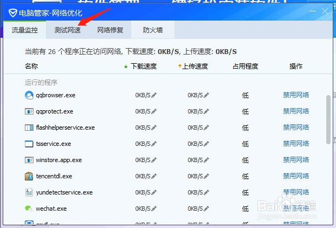Screen dimensions: 336x228
Task: Click the 操作 column header
Action: click(x=296, y=66)
